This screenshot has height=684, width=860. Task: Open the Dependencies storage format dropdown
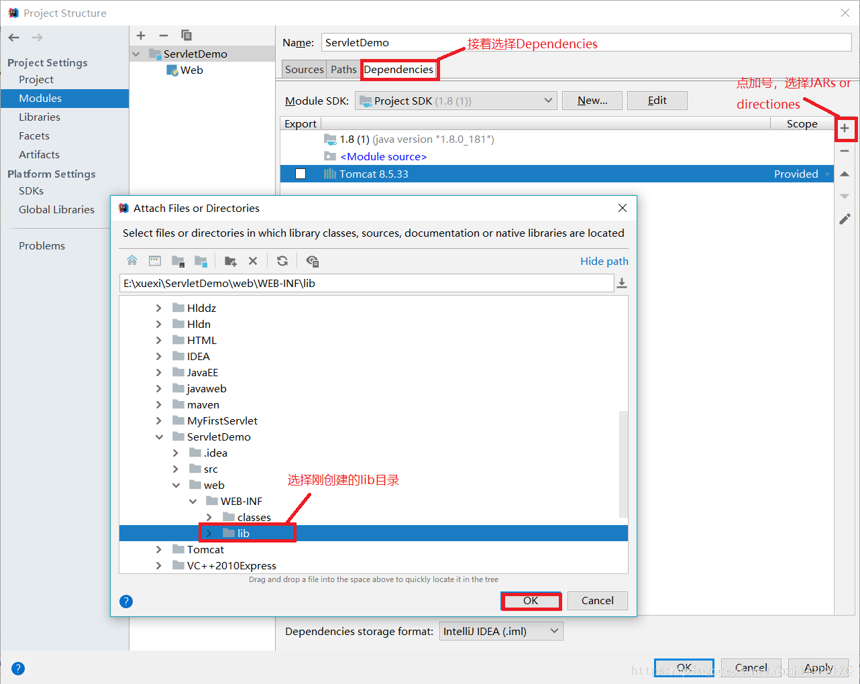(501, 631)
